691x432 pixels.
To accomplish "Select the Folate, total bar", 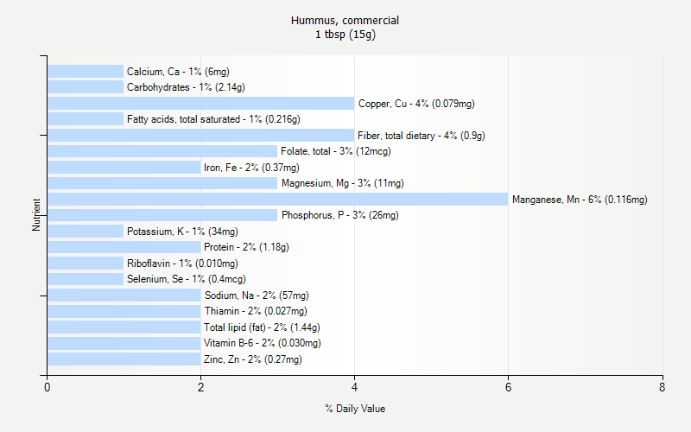I will click(162, 151).
